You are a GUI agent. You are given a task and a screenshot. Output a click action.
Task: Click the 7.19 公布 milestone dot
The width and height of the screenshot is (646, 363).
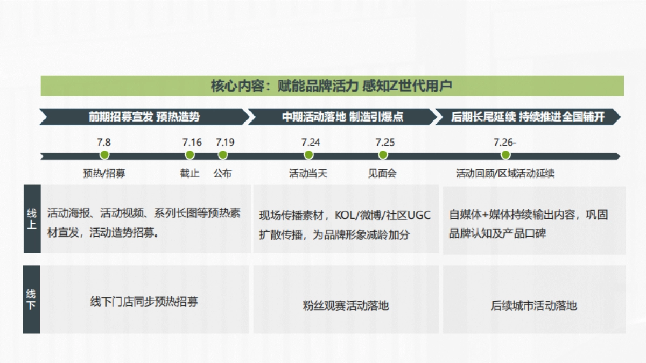coord(222,154)
